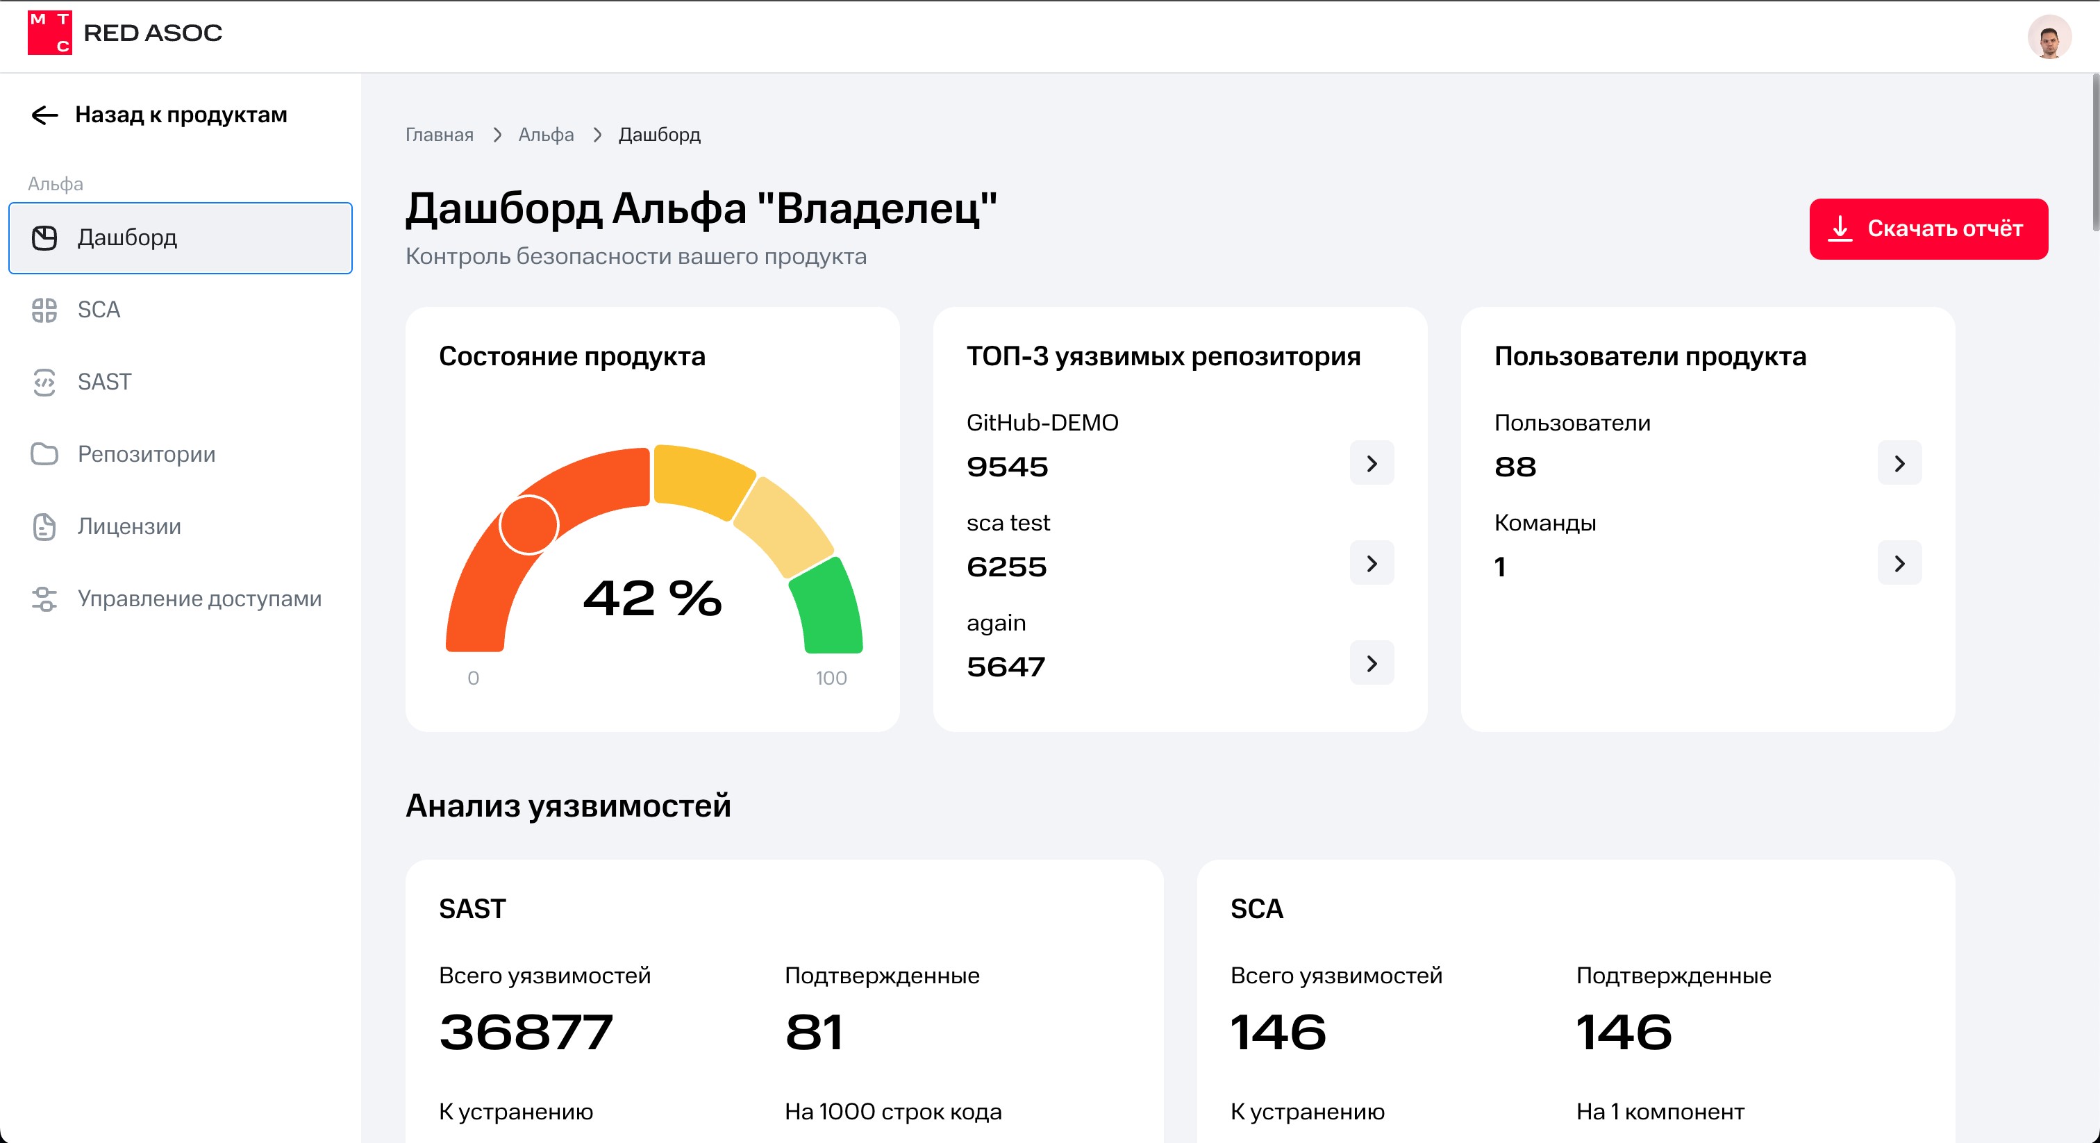2100x1143 pixels.
Task: Download report with Скачать отчёт button
Action: point(1927,229)
